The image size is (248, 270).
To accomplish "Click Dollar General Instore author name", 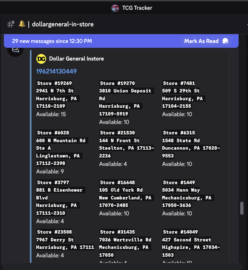I will [77, 59].
